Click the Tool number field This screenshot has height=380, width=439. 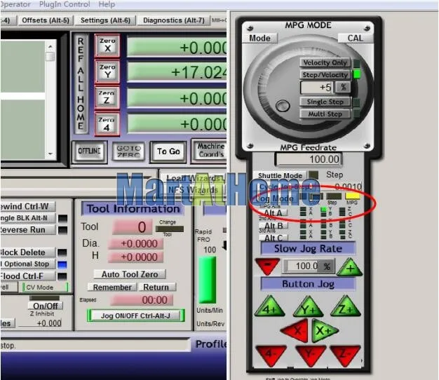[133, 227]
